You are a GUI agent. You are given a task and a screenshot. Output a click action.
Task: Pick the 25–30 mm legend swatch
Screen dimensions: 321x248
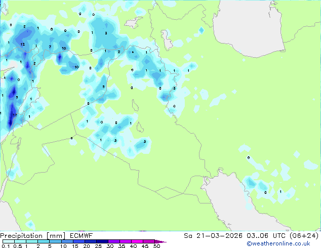pos(102,241)
